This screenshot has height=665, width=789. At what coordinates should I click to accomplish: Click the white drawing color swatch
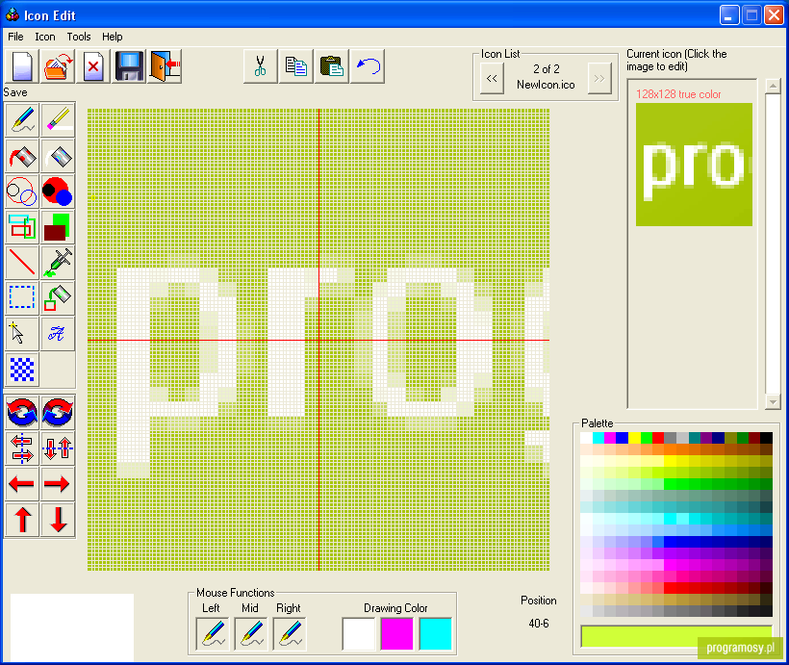(x=359, y=634)
